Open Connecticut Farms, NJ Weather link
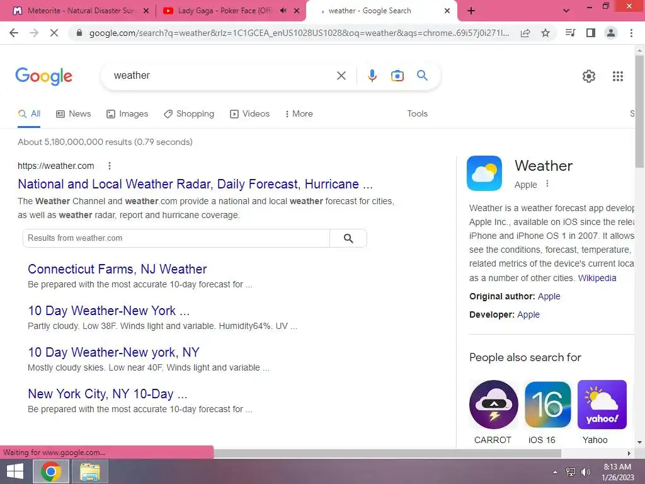The width and height of the screenshot is (645, 484). coord(117,269)
